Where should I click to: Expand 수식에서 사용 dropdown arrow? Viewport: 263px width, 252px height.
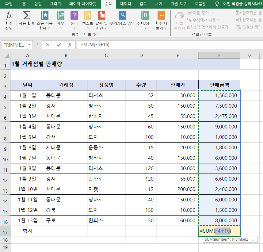coord(218,20)
